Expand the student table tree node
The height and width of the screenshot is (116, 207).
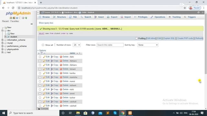tap(5, 37)
